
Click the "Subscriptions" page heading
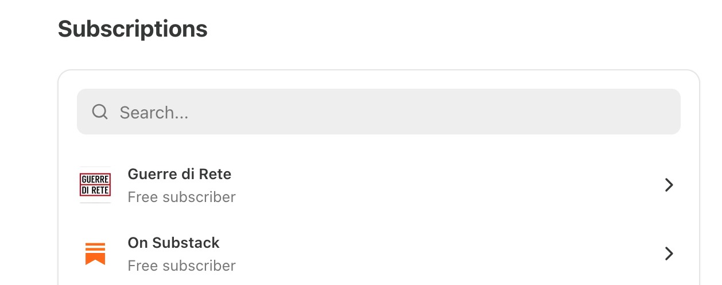(133, 29)
